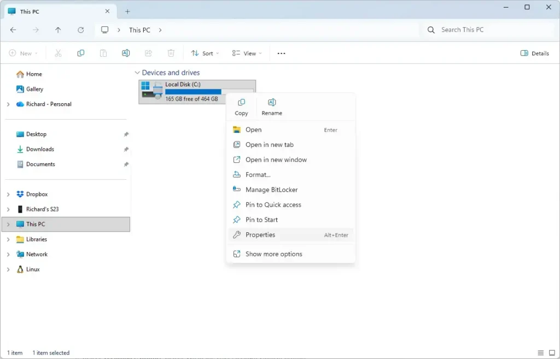This screenshot has height=359, width=560.
Task: Click Show more options
Action: 291,254
